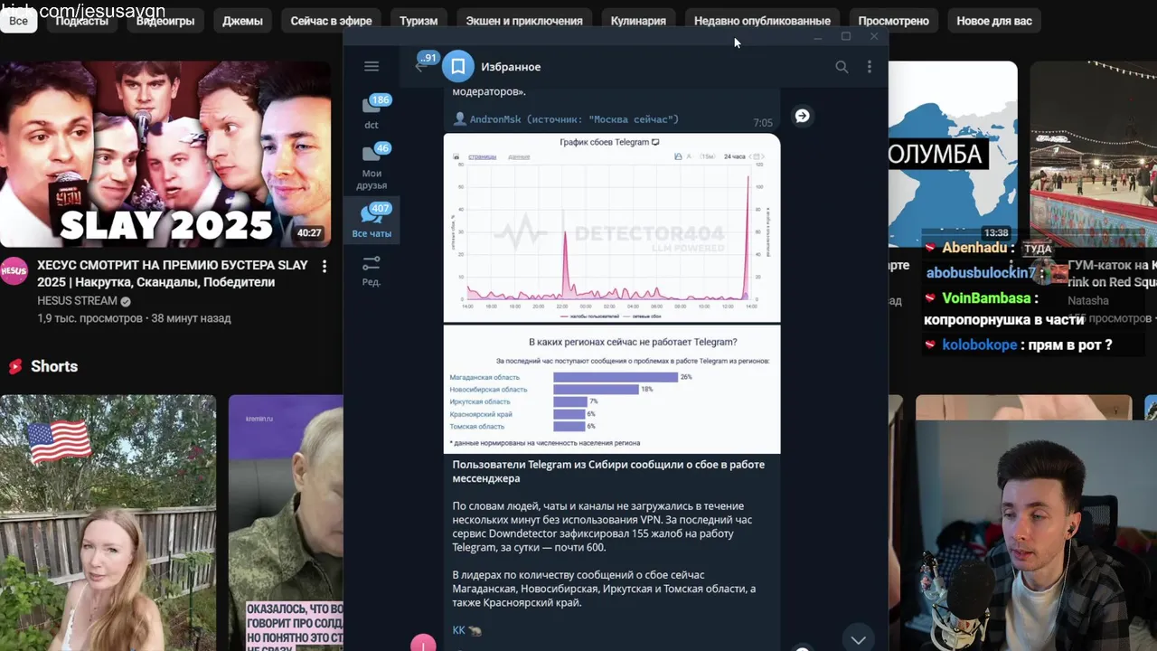Open the SLAY 2025 video thumbnail
Screen dimensions: 1157x651
pyautogui.click(x=165, y=154)
